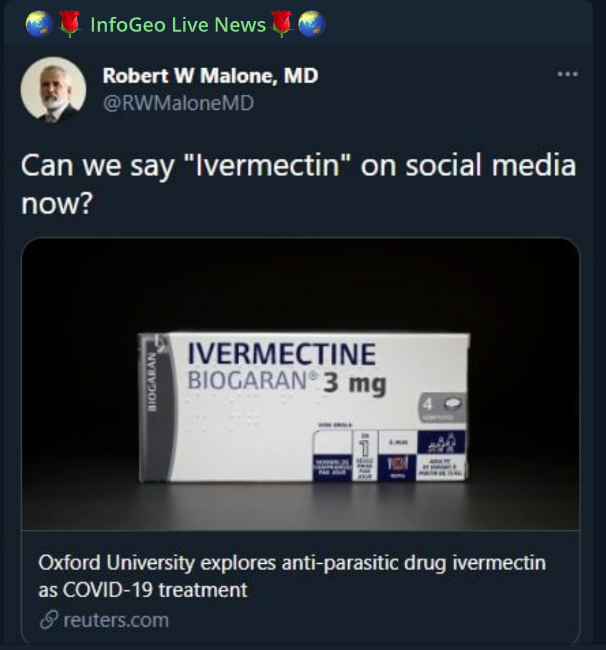Click the rightmost globe emoji in header

pyautogui.click(x=312, y=24)
